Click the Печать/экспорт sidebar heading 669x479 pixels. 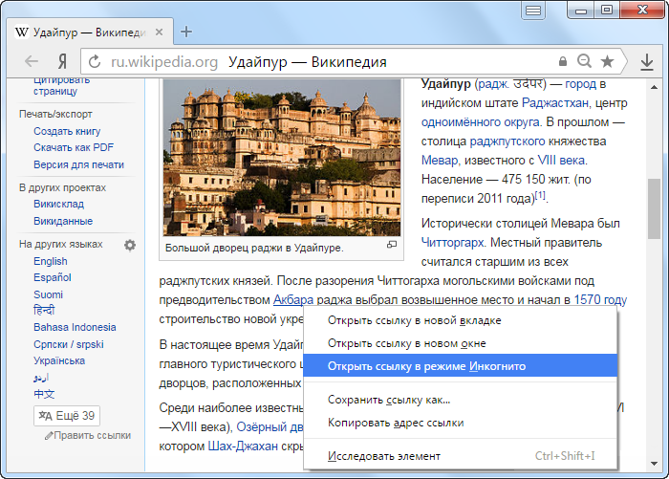55,115
